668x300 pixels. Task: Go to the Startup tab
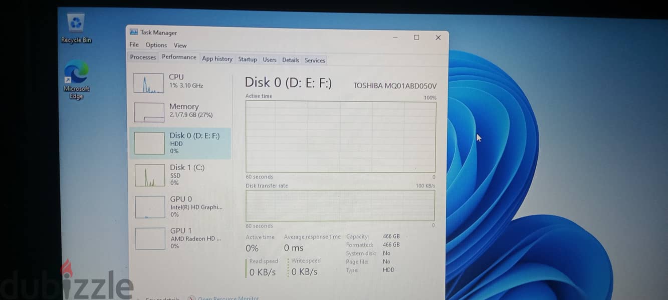pos(248,59)
